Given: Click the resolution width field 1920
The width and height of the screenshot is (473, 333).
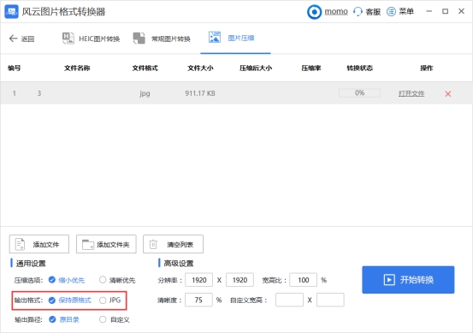Looking at the screenshot, I should click(x=198, y=280).
